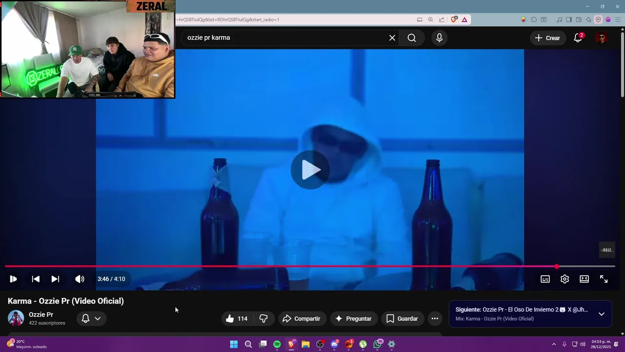Click the Preguntar button
The image size is (625, 352).
pos(354,318)
